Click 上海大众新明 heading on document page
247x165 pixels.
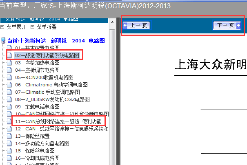[x=211, y=64]
